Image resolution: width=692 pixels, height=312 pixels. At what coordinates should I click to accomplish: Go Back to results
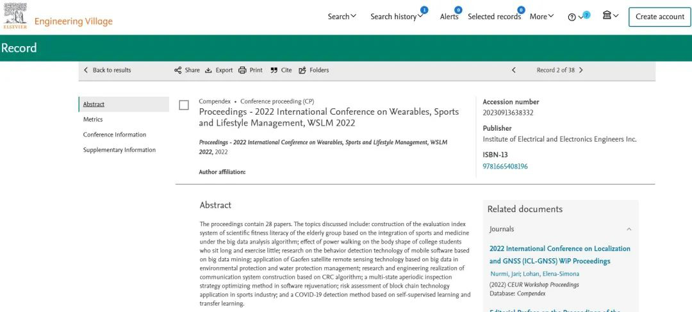coord(107,70)
